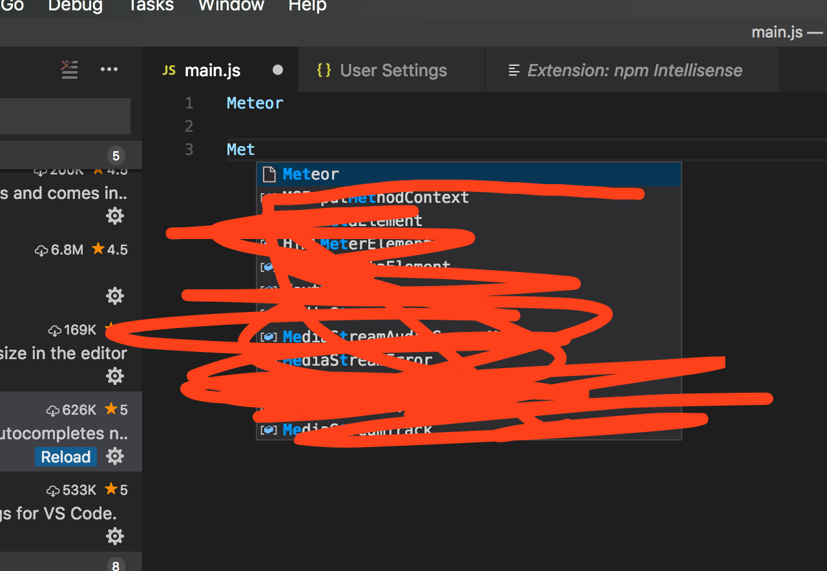
Task: Click the JS language icon on main.js tab
Action: tap(168, 70)
